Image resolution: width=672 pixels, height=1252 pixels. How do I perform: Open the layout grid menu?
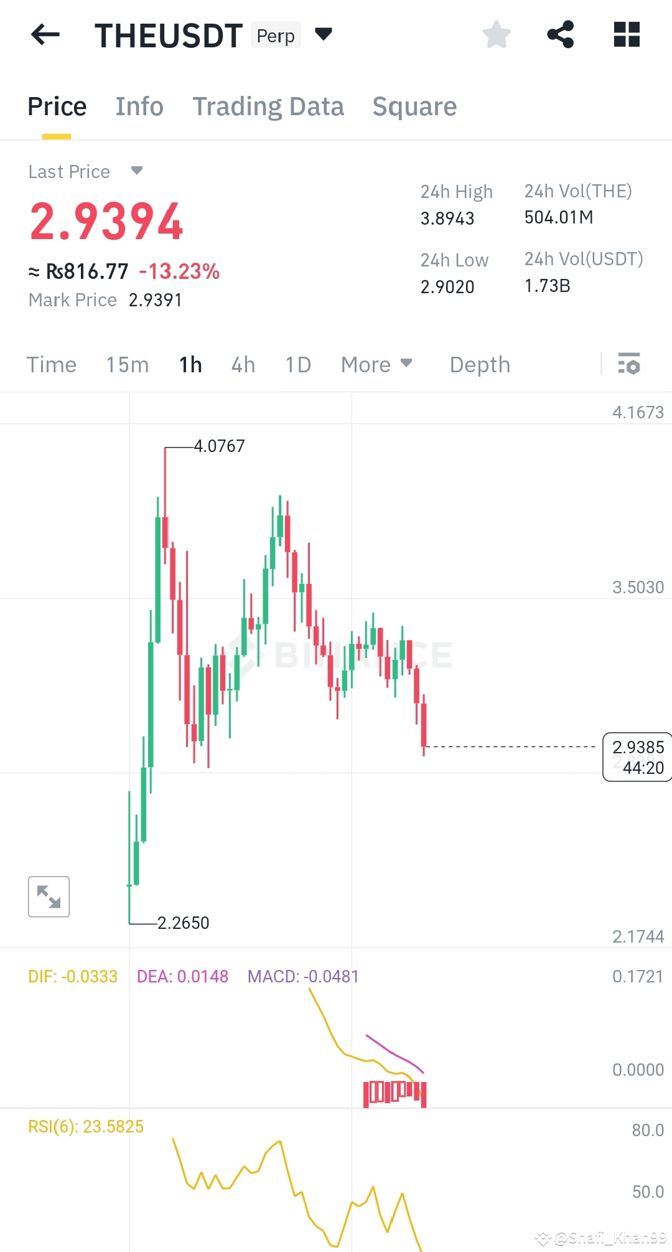tap(627, 34)
